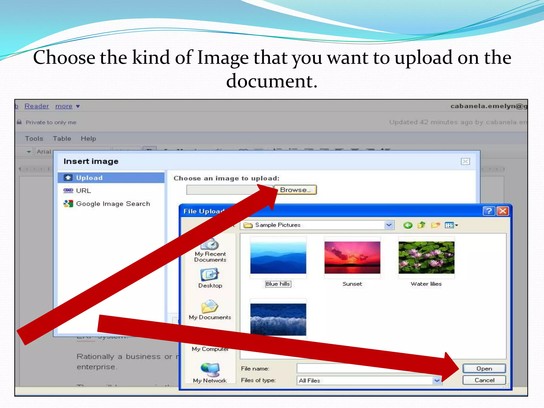544x408 pixels.
Task: Click the Up One Level folder icon
Action: point(422,225)
